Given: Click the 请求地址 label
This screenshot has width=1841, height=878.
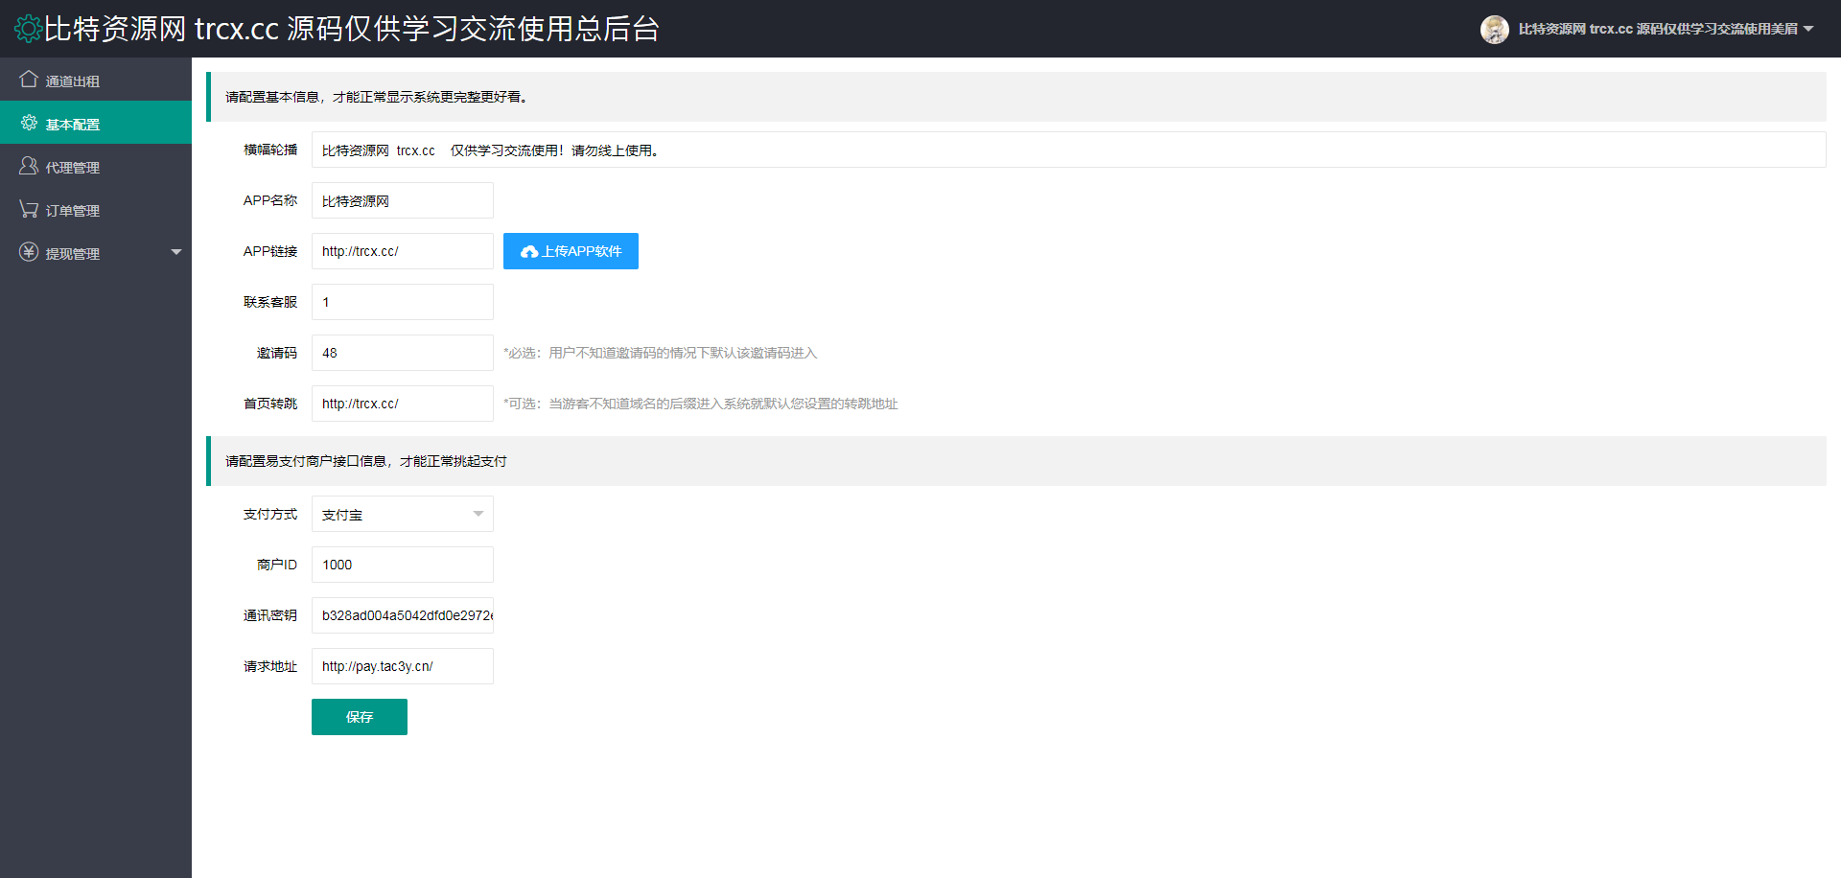Looking at the screenshot, I should (270, 666).
